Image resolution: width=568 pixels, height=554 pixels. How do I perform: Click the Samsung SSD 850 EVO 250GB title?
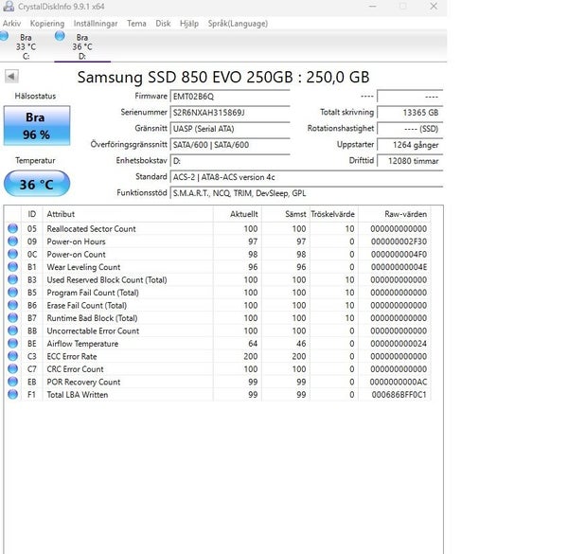tap(223, 77)
